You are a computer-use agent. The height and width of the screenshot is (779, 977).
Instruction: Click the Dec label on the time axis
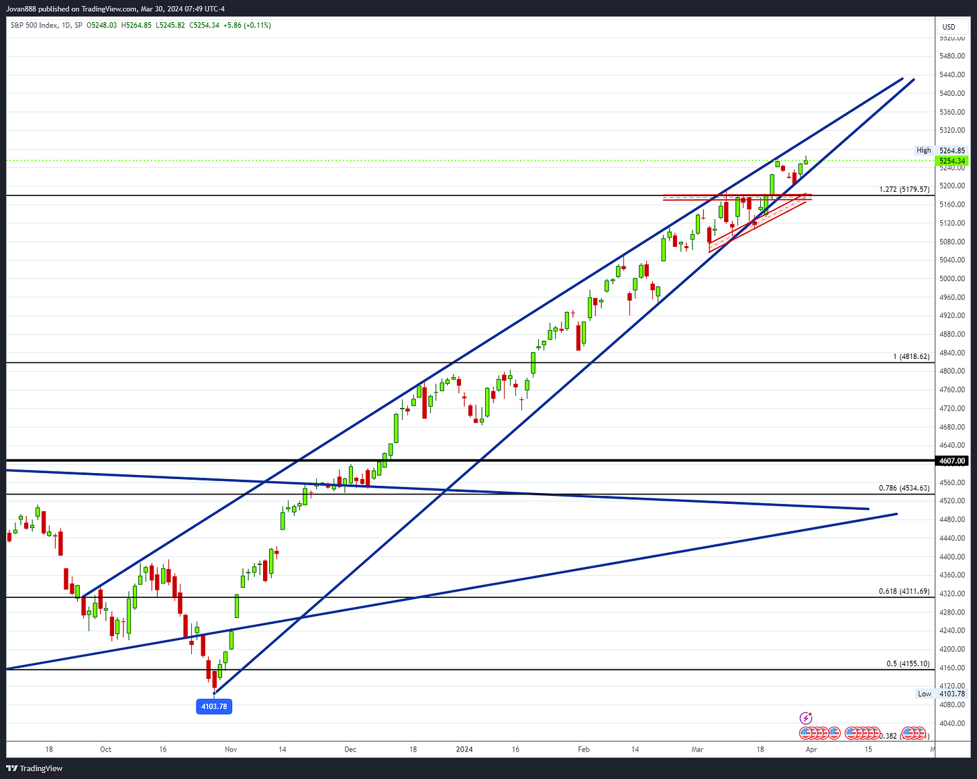click(x=350, y=749)
